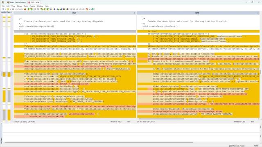Close the OLD pane header
This screenshot has height=147, width=262.
[135, 13]
